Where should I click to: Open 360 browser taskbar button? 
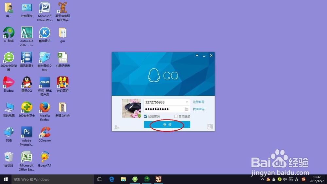tap(135, 179)
